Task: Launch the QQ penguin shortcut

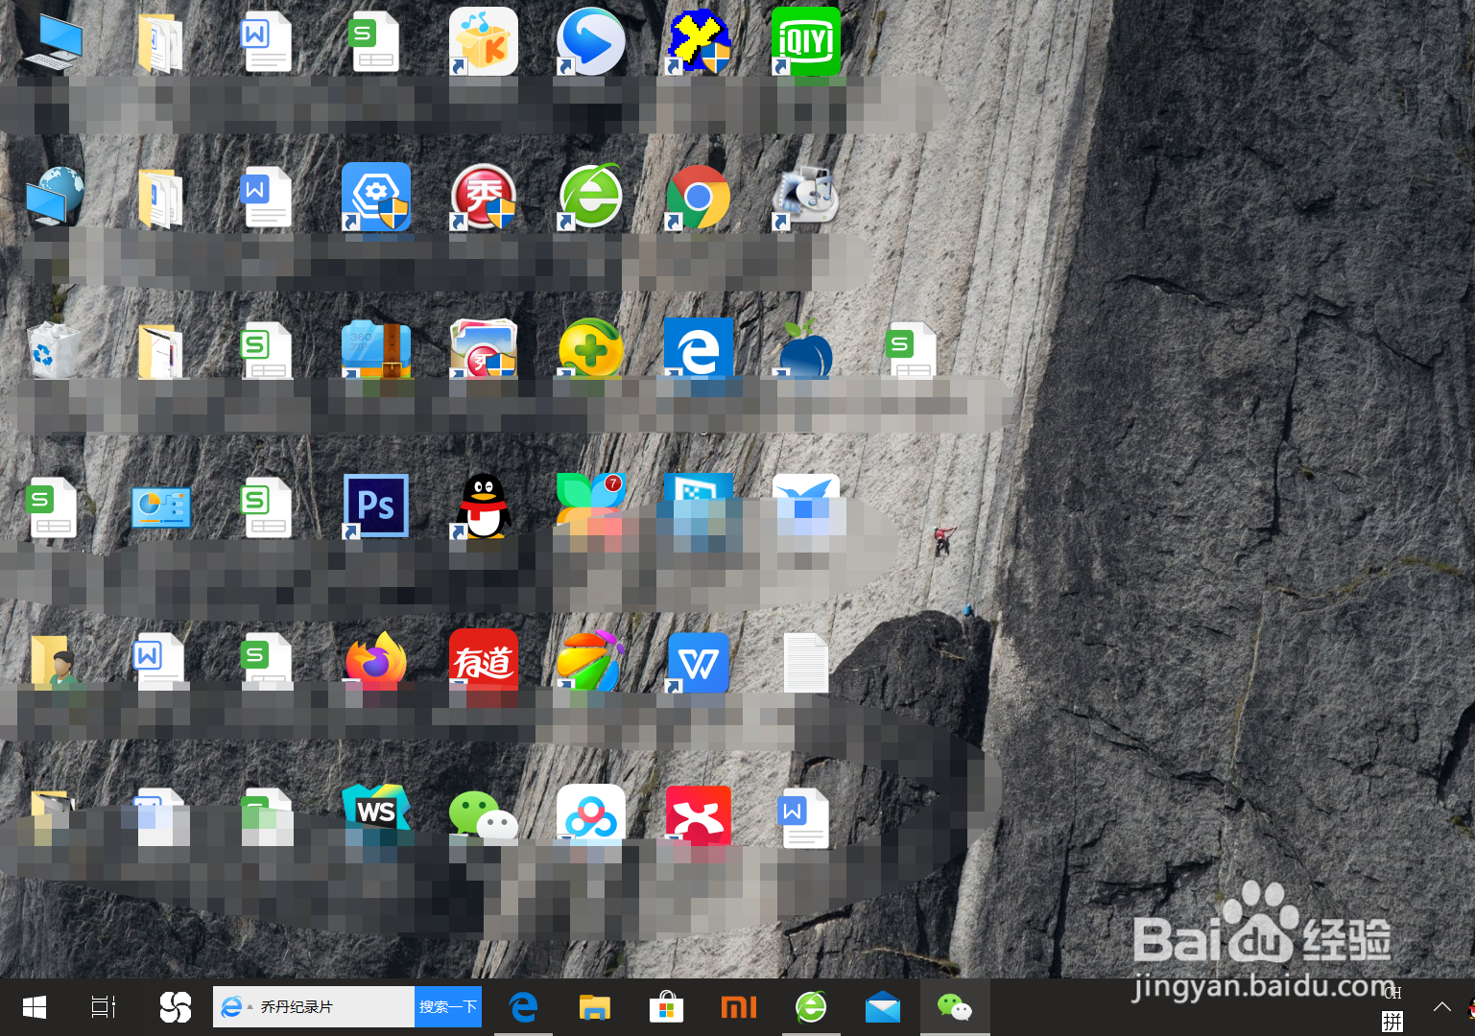Action: 484,506
